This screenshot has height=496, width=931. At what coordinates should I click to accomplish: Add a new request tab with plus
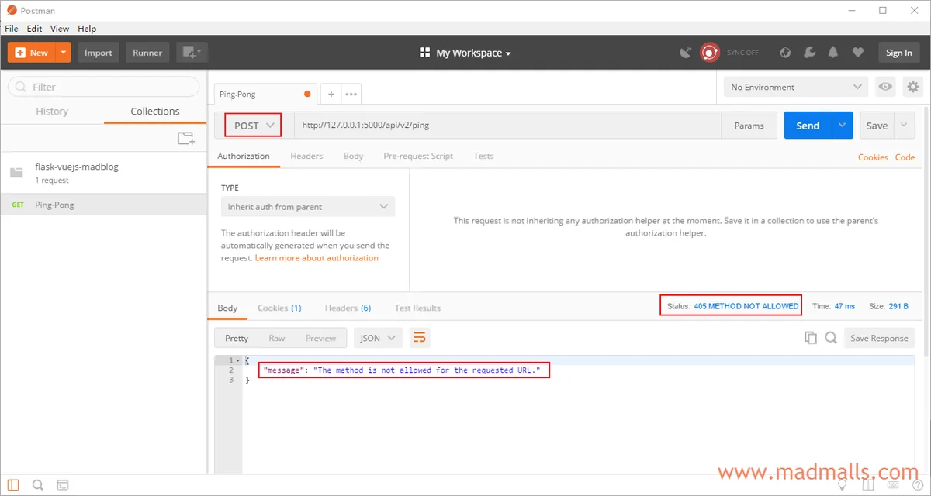(x=331, y=95)
